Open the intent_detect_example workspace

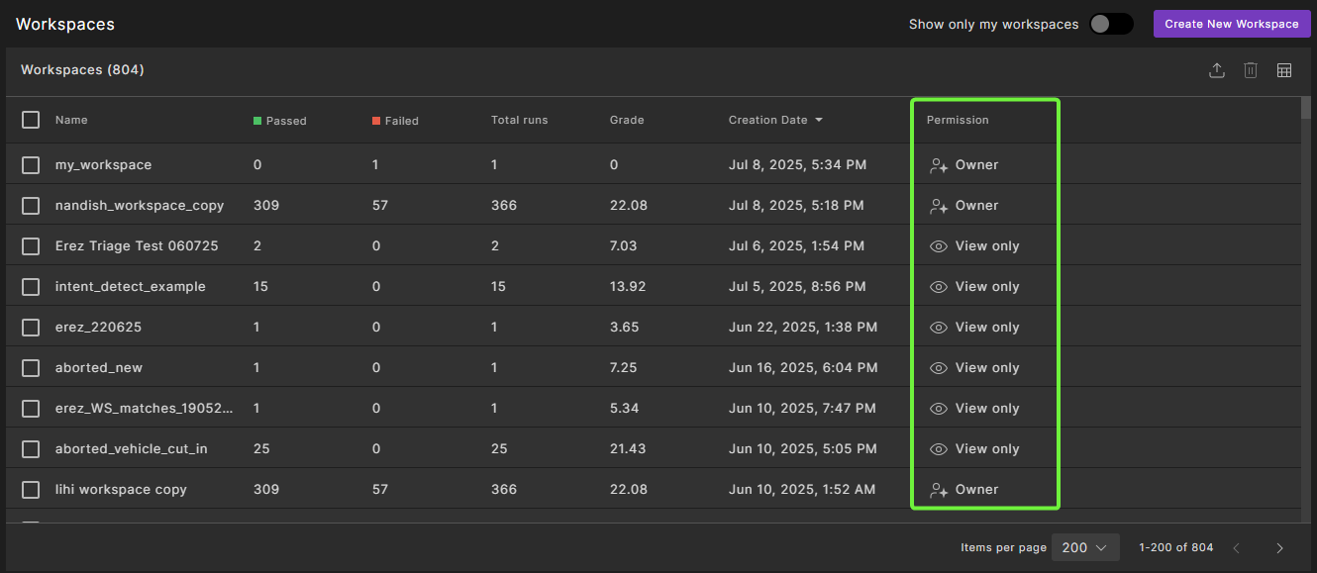[x=131, y=287]
